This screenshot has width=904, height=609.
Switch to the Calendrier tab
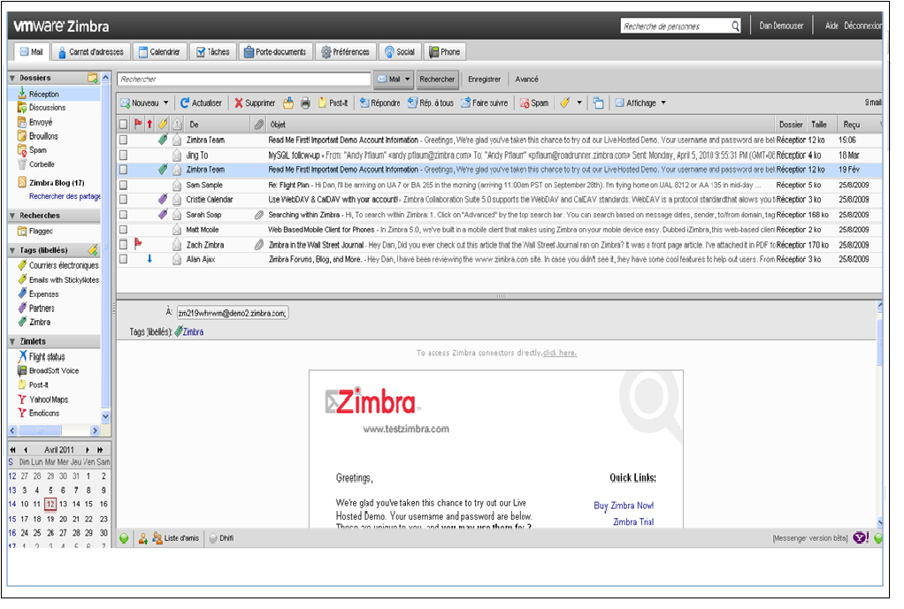[x=160, y=52]
